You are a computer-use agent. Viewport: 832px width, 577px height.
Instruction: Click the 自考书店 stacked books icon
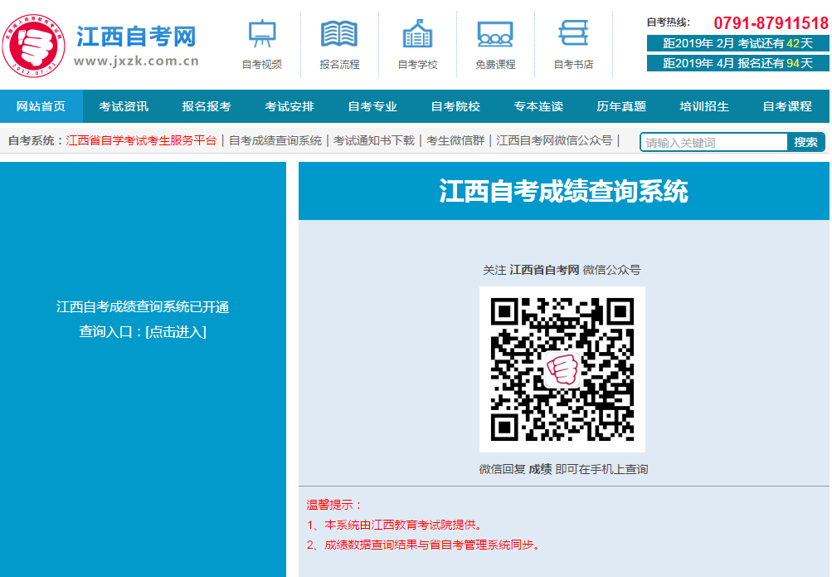click(x=573, y=34)
